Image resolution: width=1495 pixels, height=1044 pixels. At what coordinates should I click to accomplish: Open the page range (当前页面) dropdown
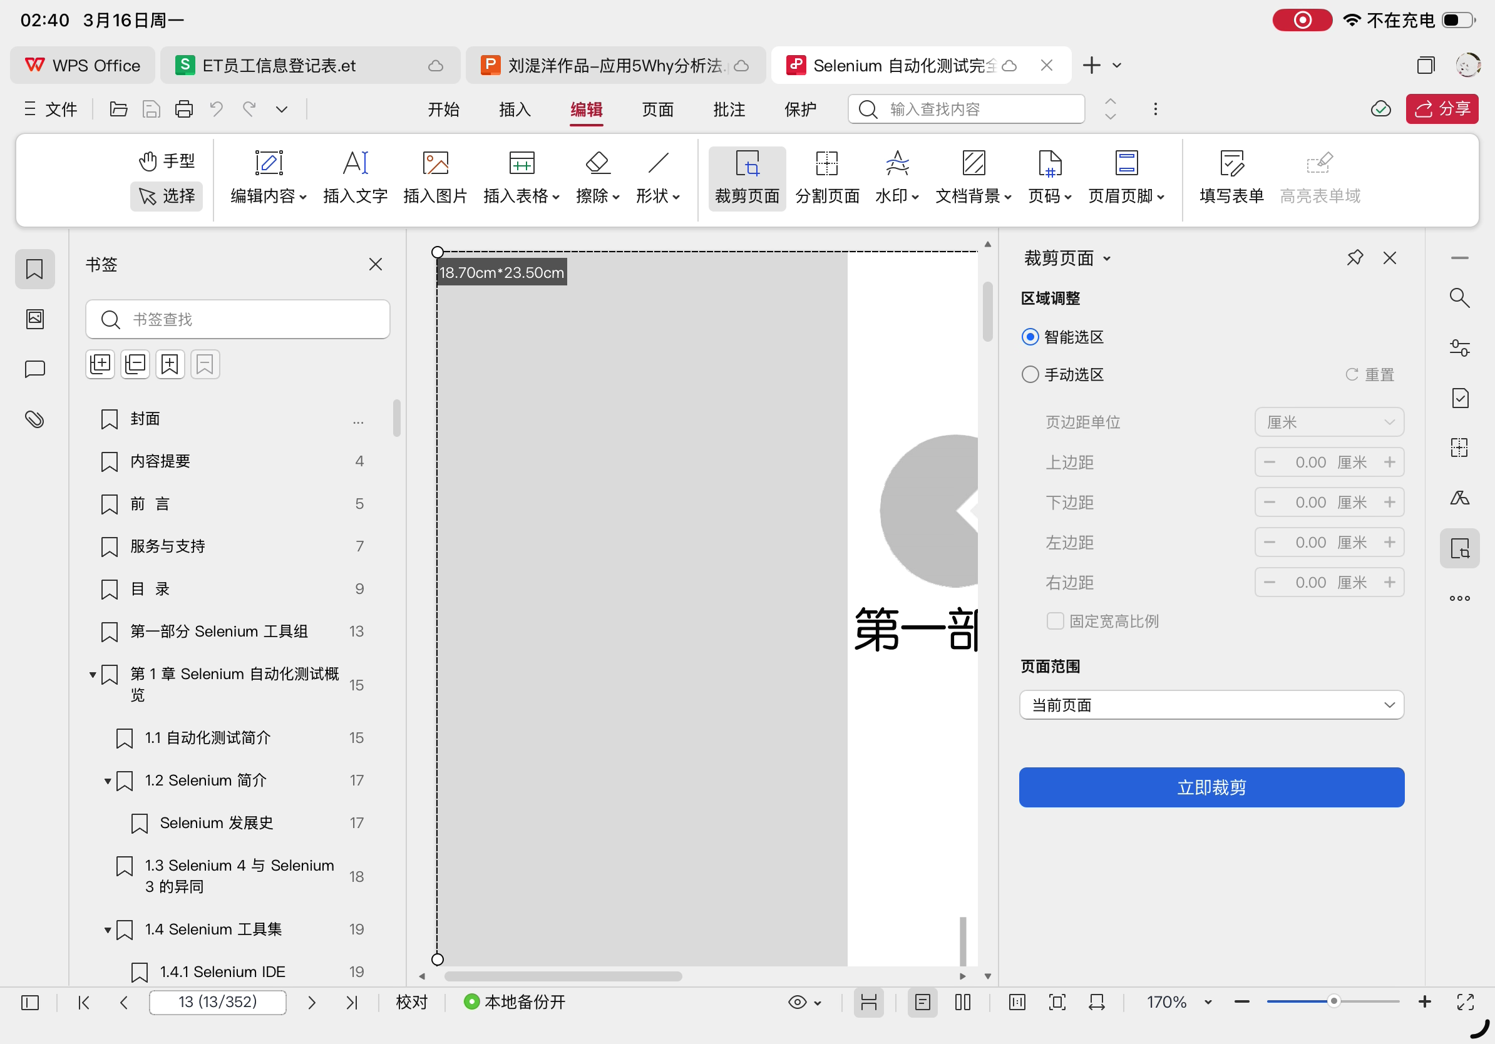click(1211, 705)
